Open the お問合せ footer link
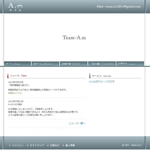 pyautogui.click(x=54, y=145)
